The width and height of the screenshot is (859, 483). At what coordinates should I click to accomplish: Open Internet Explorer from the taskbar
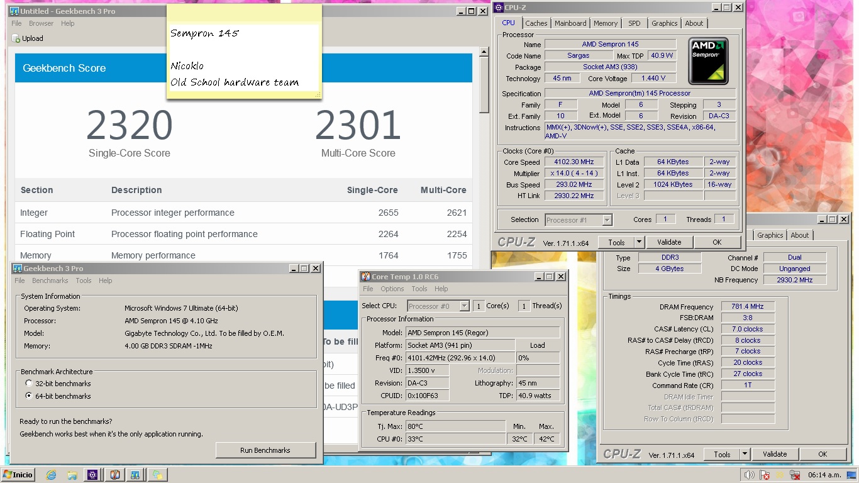(52, 475)
